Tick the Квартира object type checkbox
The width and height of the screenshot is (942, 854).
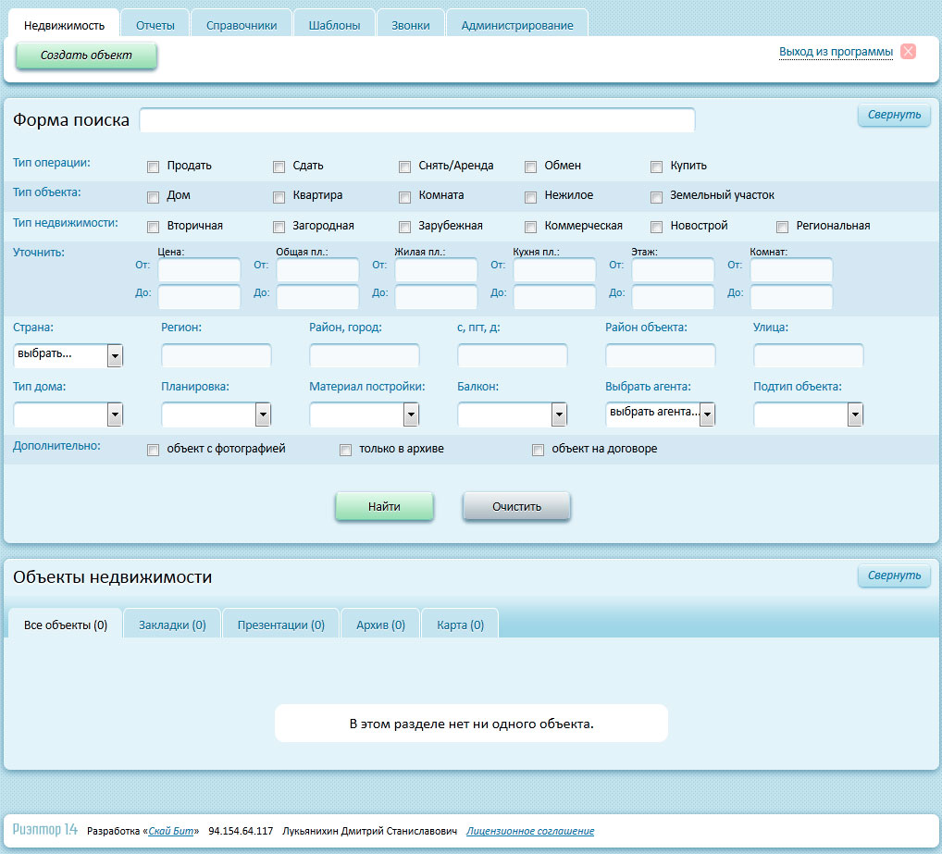(x=279, y=196)
